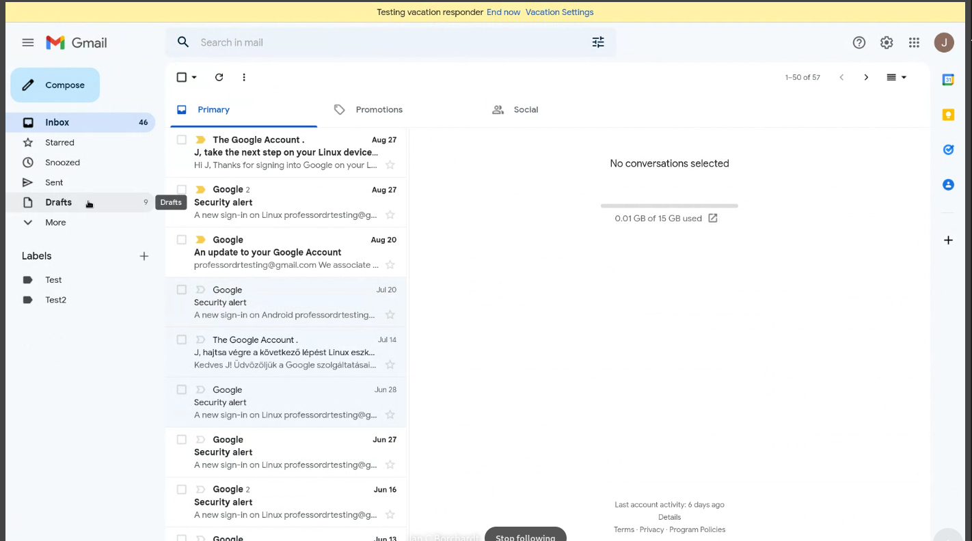Show search options filter icon
The height and width of the screenshot is (541, 972).
(x=598, y=42)
